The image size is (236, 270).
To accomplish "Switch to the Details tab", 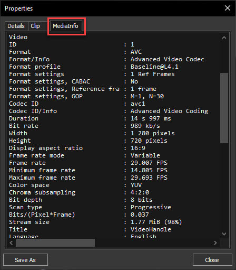I will 16,26.
